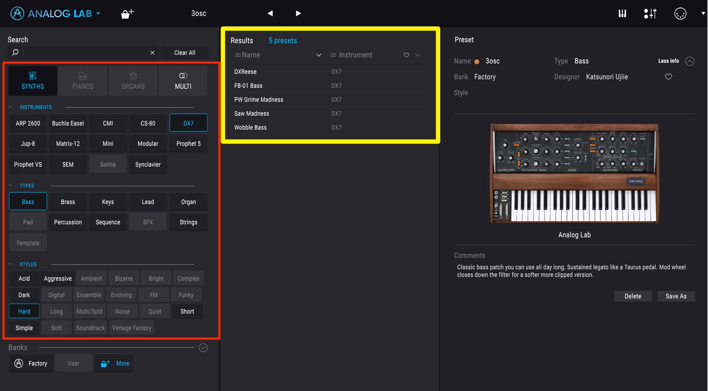Switch to the Pianos tab
708x391 pixels.
pos(83,81)
